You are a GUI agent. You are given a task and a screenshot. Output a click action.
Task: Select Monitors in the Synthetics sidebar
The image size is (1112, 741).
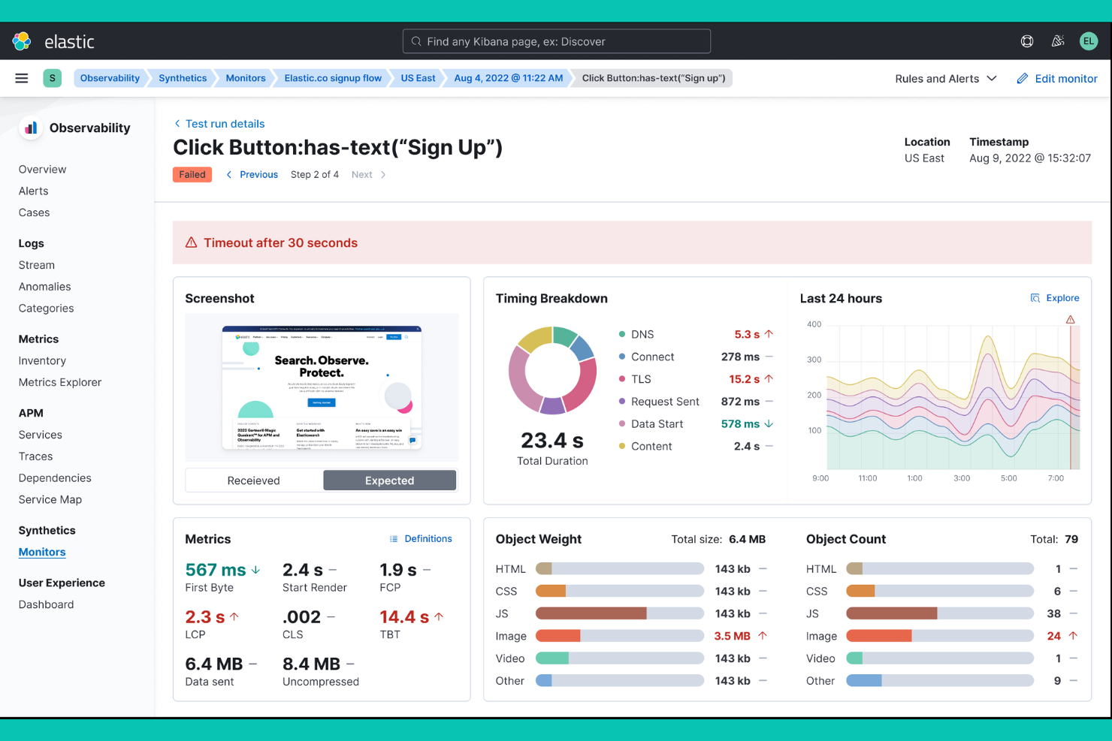tap(41, 552)
